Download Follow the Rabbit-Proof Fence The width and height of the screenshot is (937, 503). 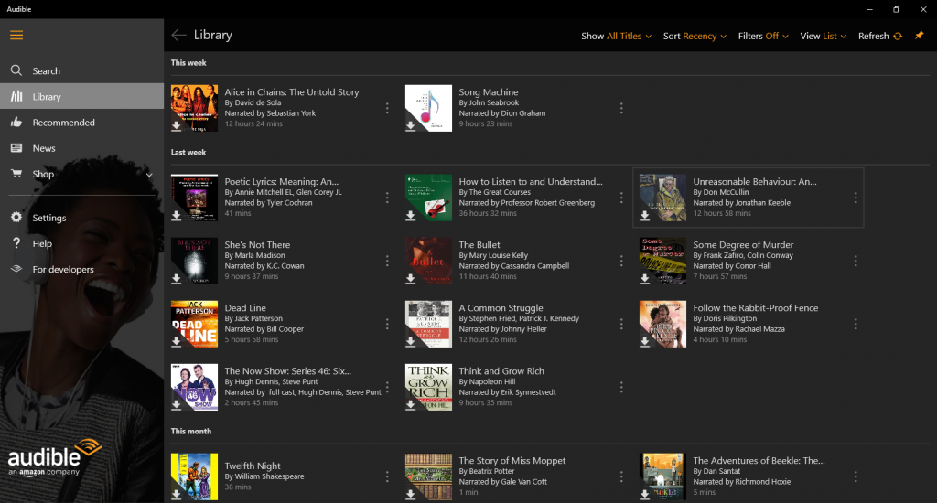[645, 342]
